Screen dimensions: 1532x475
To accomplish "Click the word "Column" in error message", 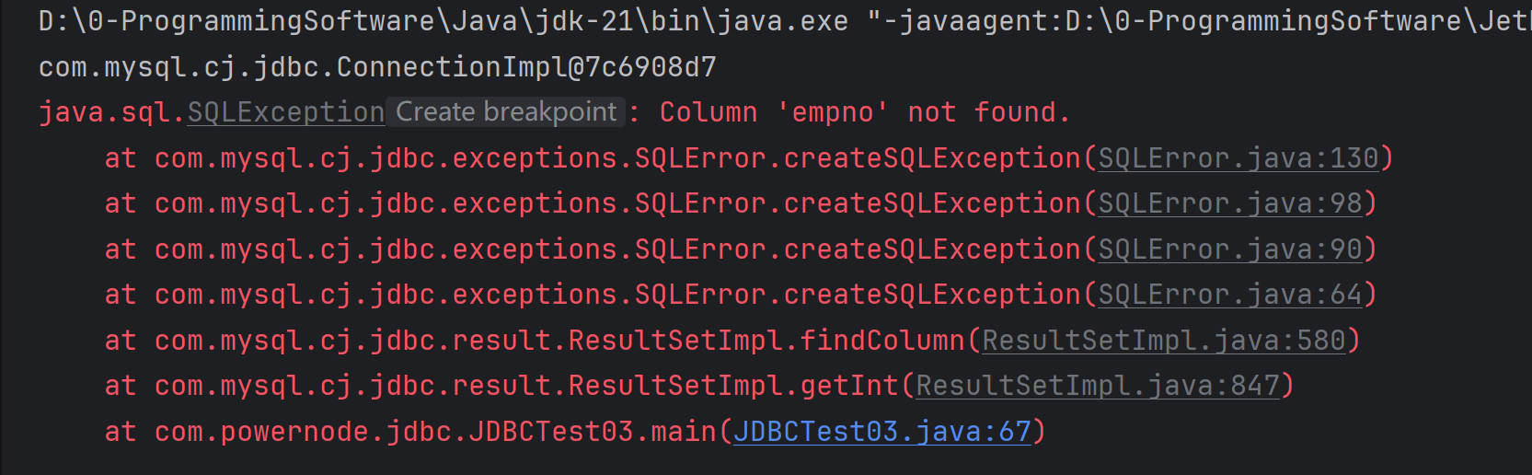I will click(x=708, y=112).
